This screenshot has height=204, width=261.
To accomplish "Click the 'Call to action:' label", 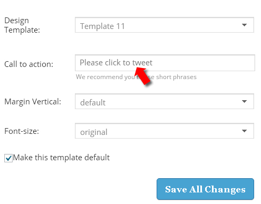I will [x=28, y=64].
